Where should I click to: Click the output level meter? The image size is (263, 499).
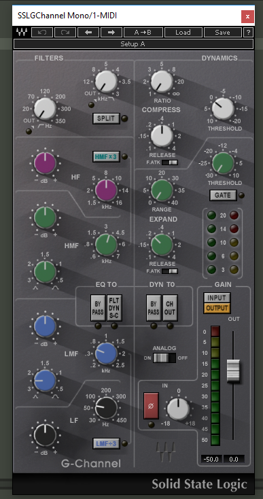(x=215, y=385)
